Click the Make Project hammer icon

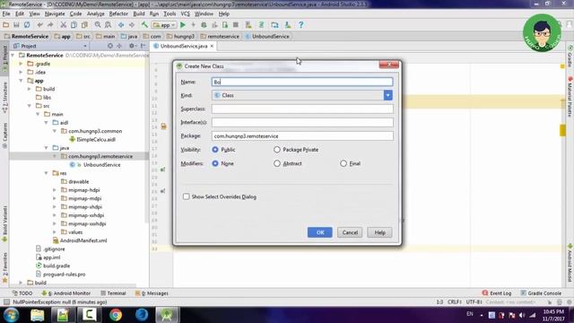[x=144, y=25]
